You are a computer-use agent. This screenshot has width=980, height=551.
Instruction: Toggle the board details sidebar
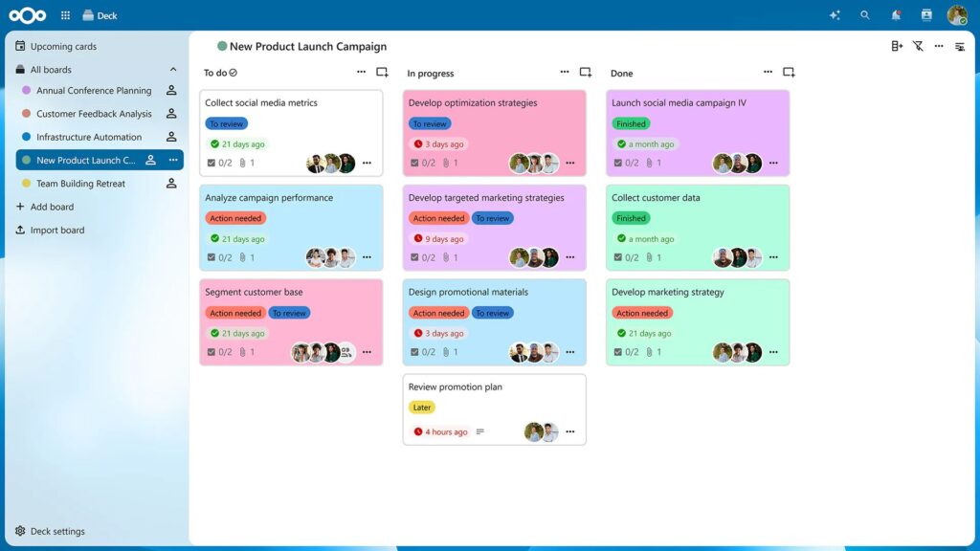(960, 47)
